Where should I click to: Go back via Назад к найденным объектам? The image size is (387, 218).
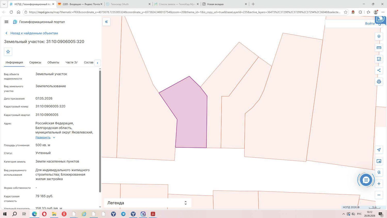(32, 33)
